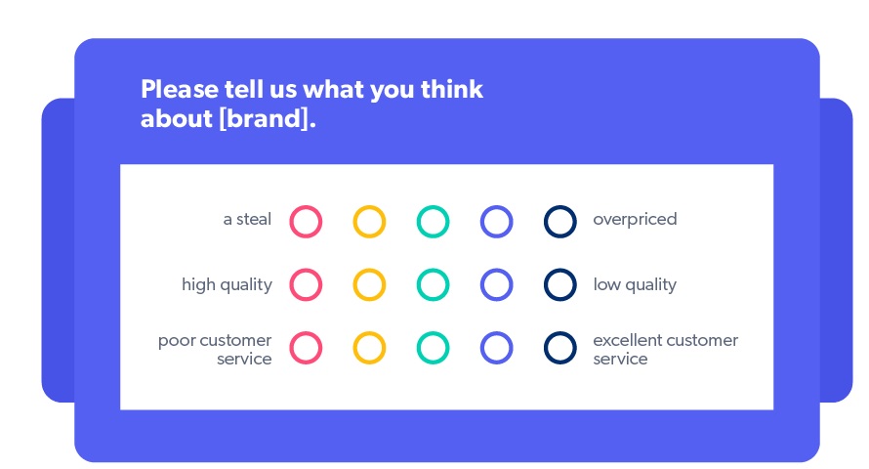Select the navy circle next to 'low quality'
869x469 pixels.
[560, 285]
